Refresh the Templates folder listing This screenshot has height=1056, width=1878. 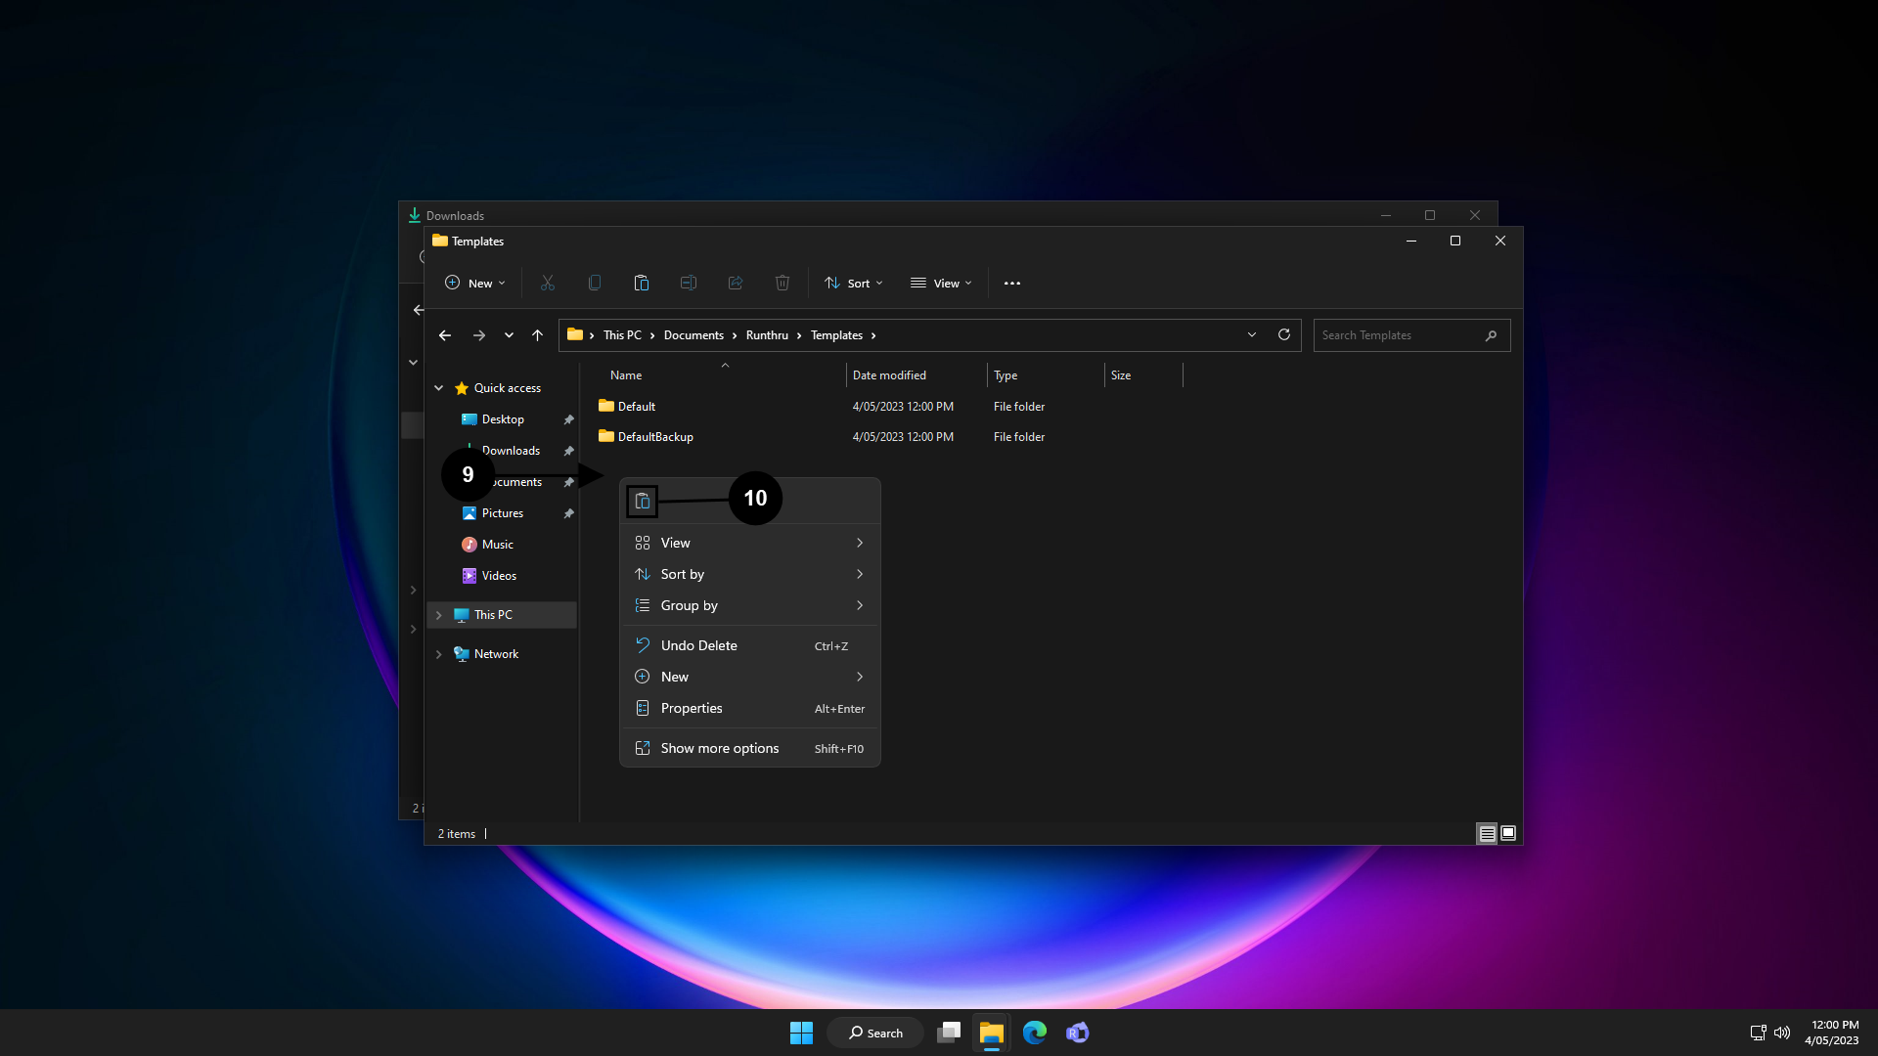click(1283, 334)
